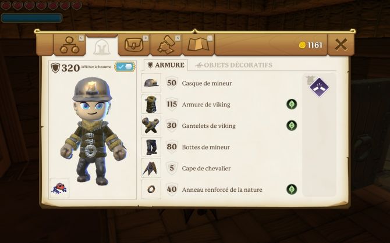Select the red frog pet slot

(x=59, y=188)
